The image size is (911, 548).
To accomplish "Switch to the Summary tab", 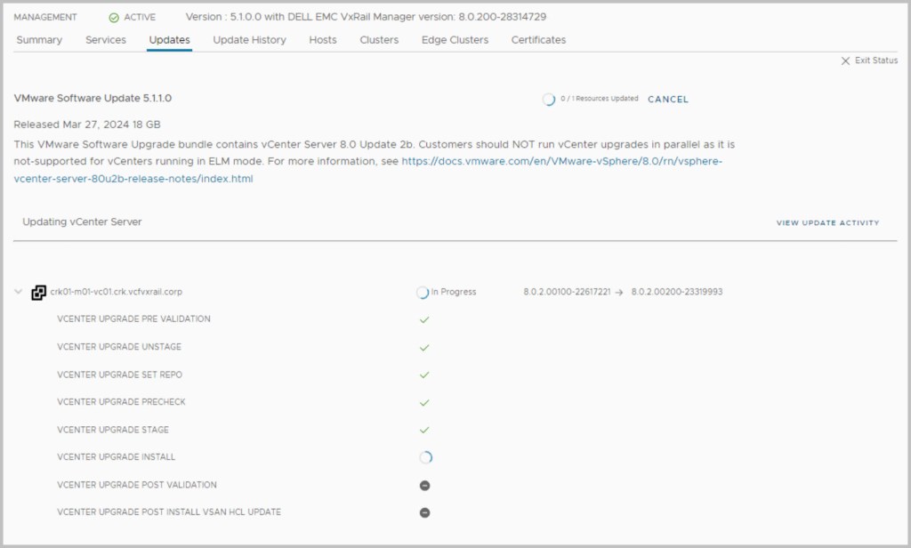I will (39, 40).
